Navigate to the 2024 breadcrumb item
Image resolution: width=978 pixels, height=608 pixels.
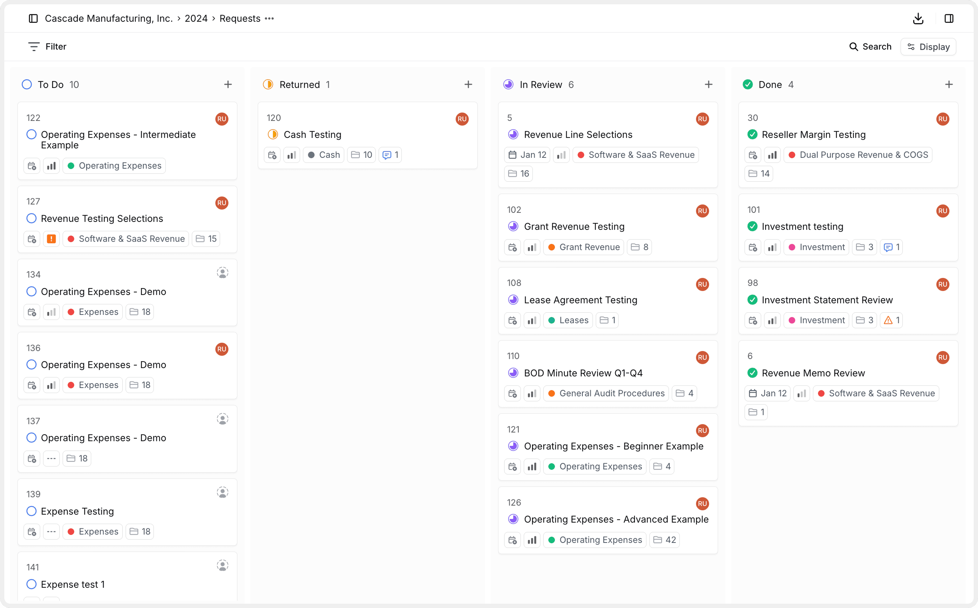(x=196, y=18)
